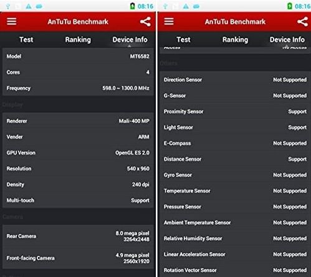Screen dimensions: 311x277
Task: Tap share icon in right screen
Action: [302, 22]
